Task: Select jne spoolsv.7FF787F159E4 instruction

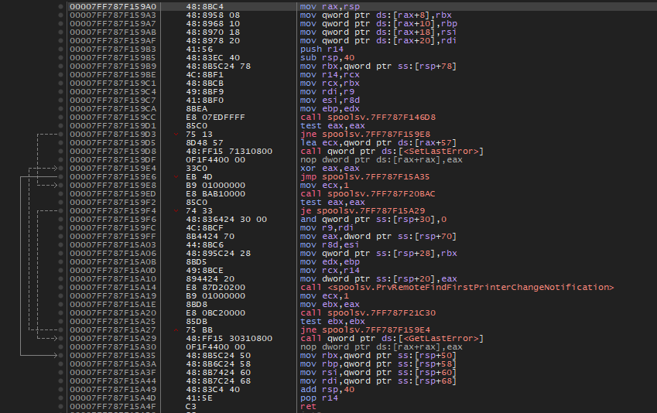Action: (365, 330)
